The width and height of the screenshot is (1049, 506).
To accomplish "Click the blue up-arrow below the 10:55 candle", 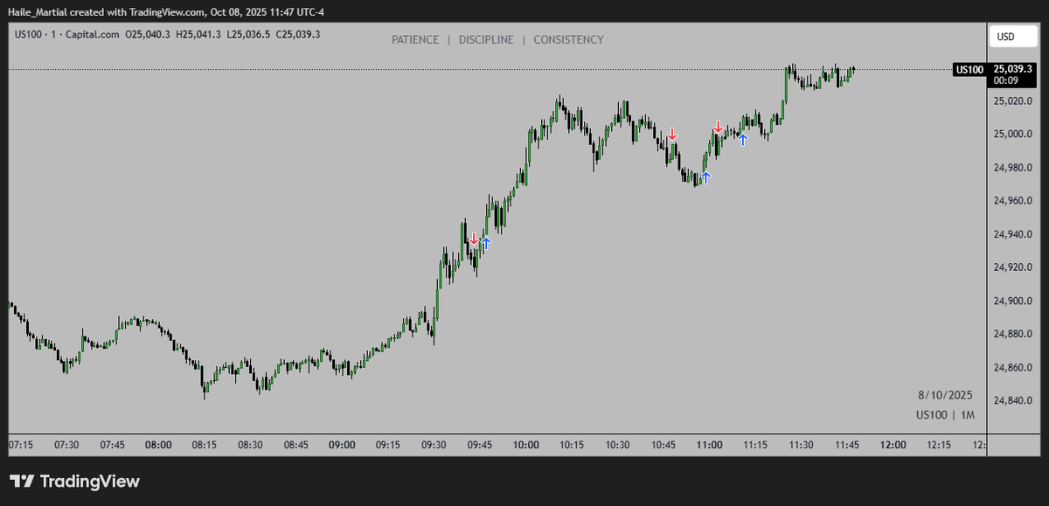I will pos(705,178).
